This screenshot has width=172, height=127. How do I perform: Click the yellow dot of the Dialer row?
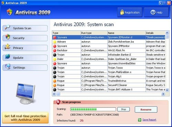[x=55, y=59]
